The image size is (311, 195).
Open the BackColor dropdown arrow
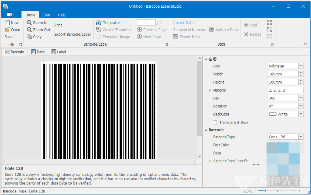[x=301, y=114]
